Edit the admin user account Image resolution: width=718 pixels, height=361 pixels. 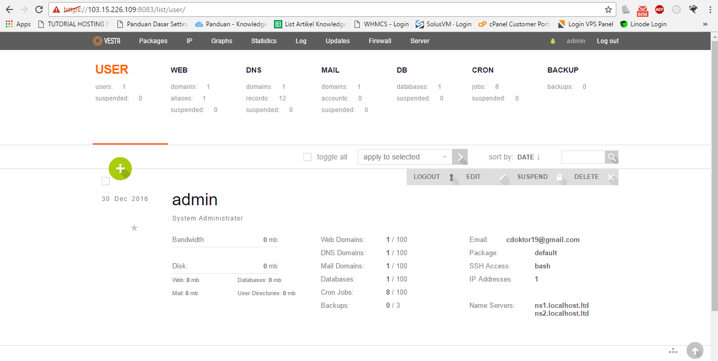point(475,176)
